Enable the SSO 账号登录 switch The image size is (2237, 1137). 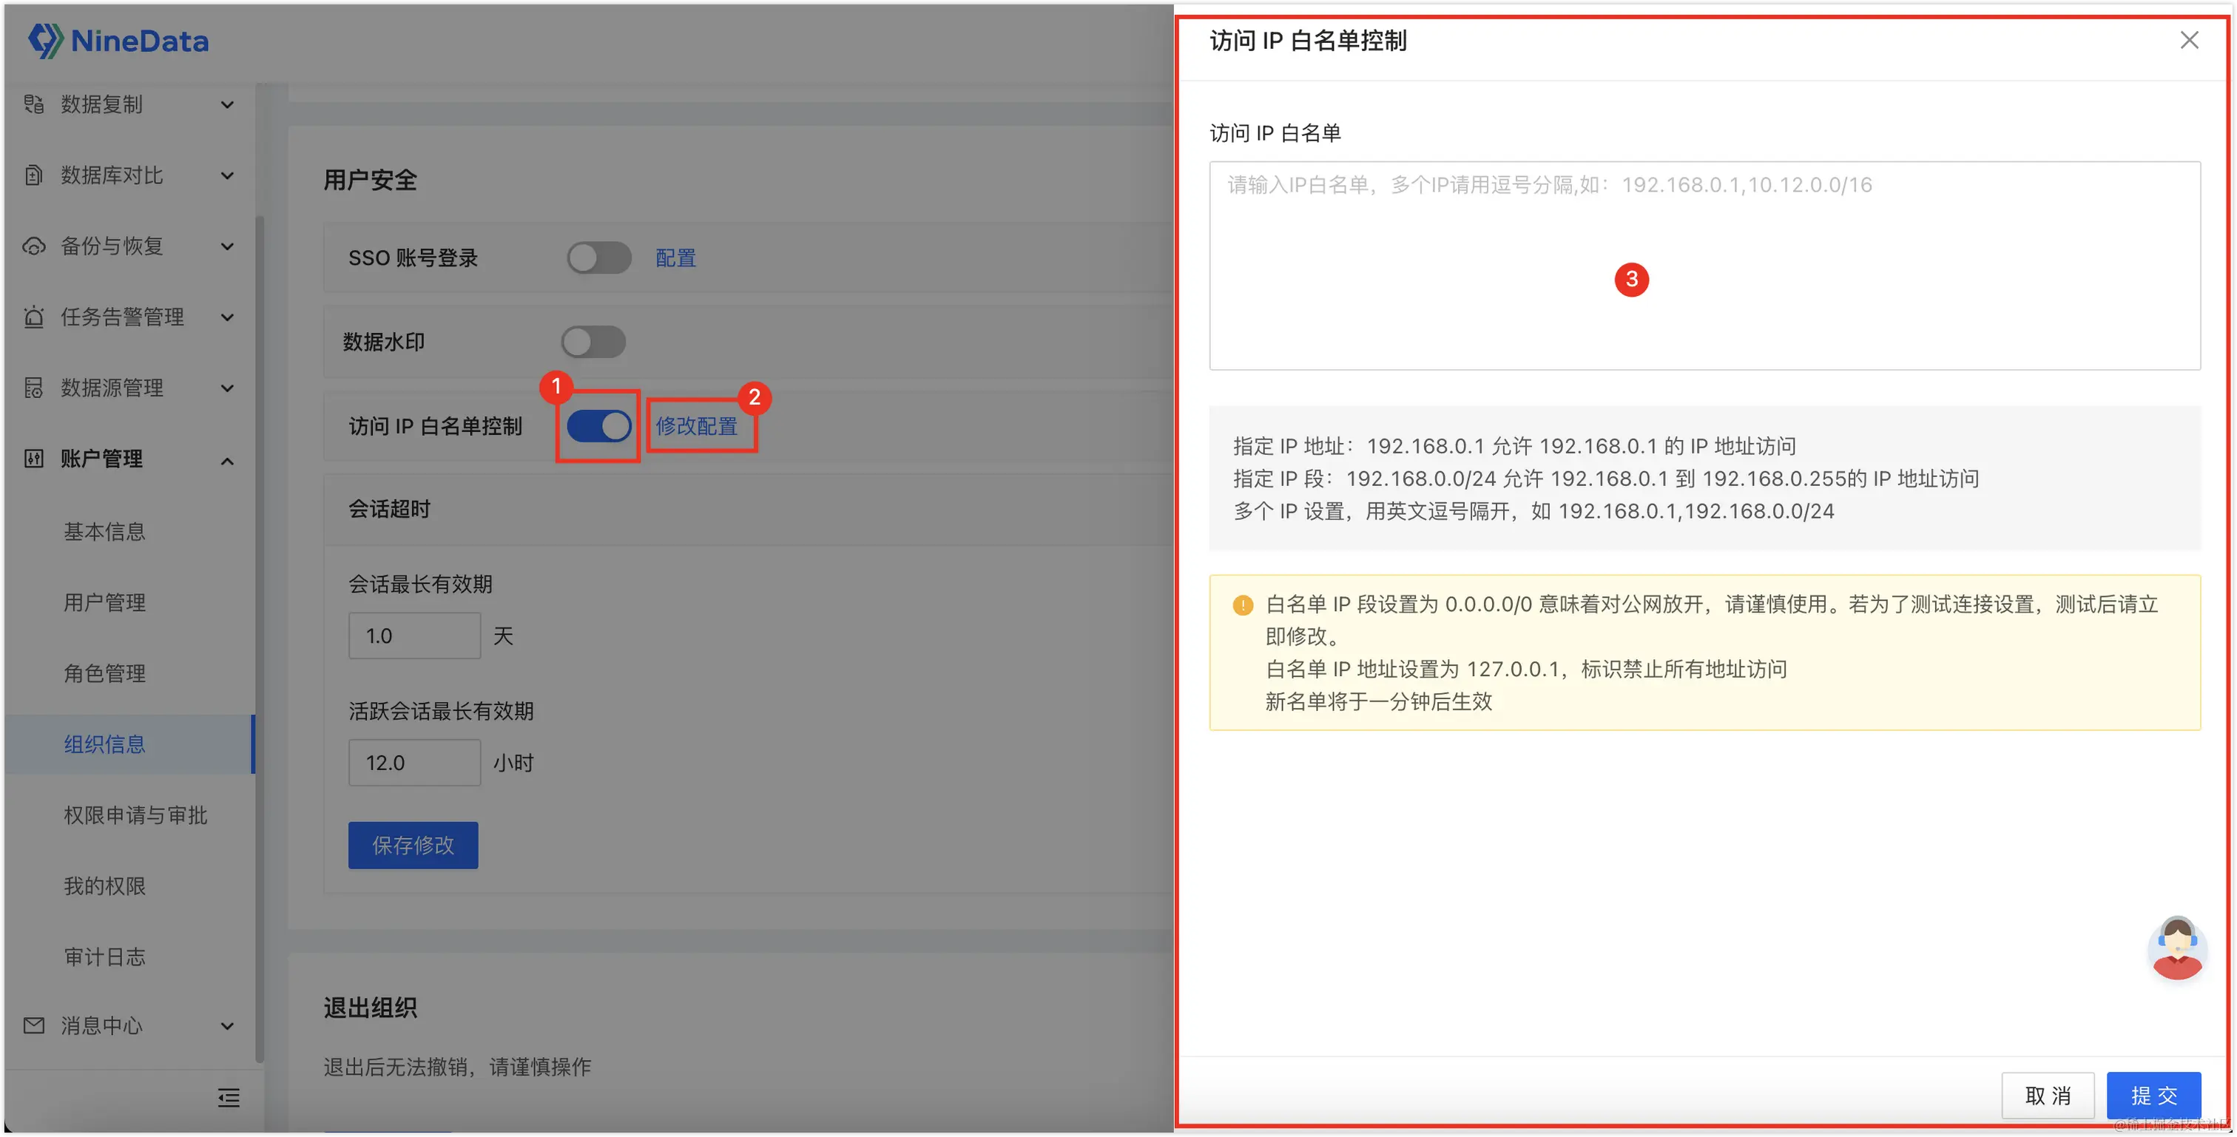pos(598,258)
